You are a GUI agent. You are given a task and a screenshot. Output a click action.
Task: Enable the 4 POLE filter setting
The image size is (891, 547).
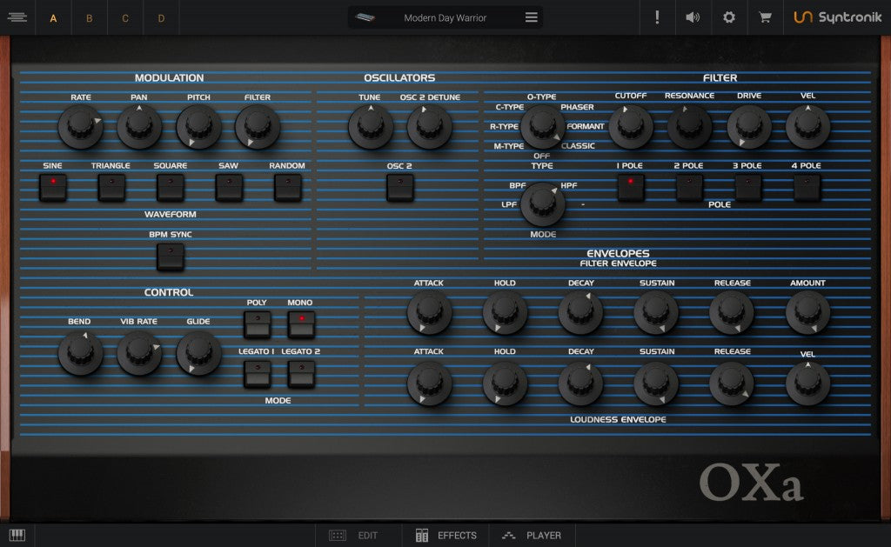806,185
